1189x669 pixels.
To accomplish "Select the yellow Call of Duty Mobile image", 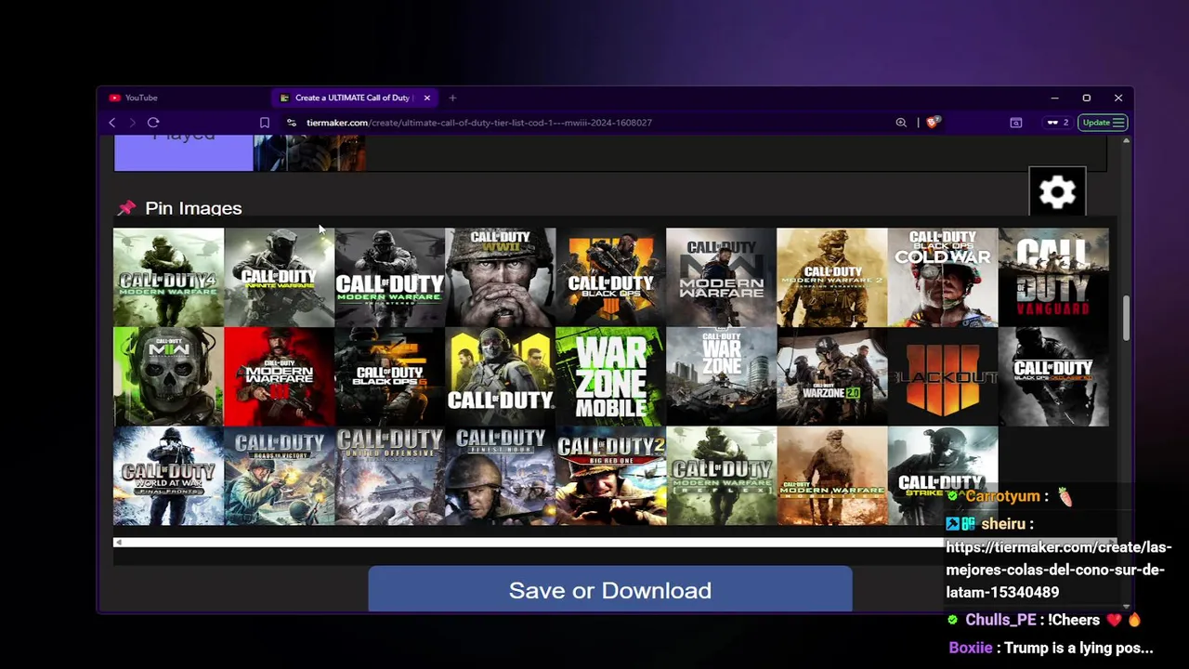I will point(500,376).
